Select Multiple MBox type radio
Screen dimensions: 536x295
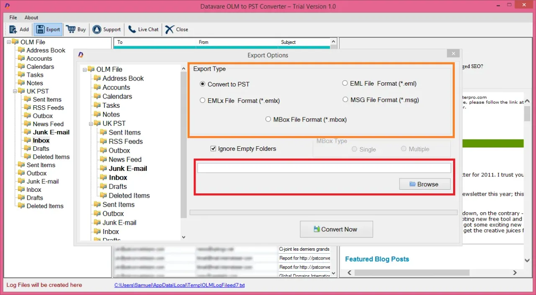click(404, 149)
